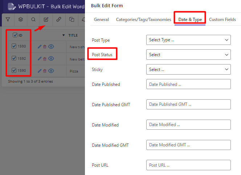The image size is (241, 175).
Task: View post 1593 with eye icon
Action: pos(51,46)
